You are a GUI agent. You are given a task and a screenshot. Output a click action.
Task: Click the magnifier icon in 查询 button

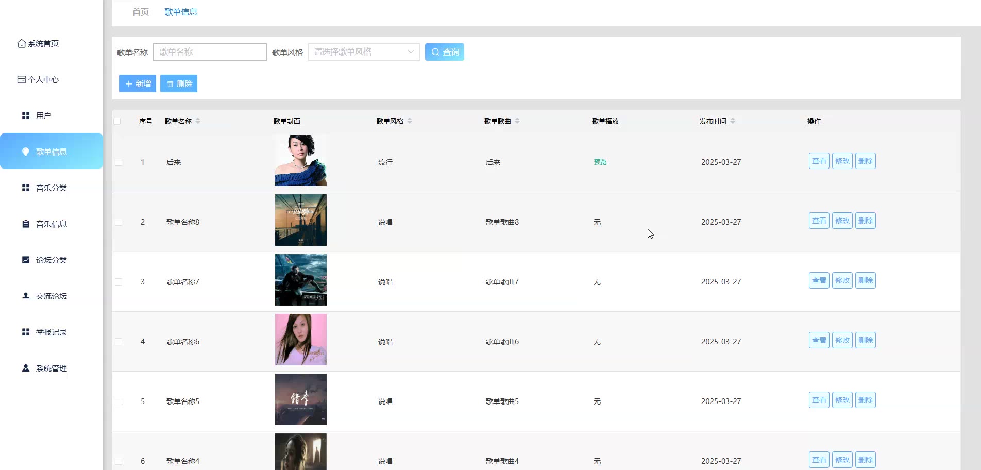click(x=435, y=52)
